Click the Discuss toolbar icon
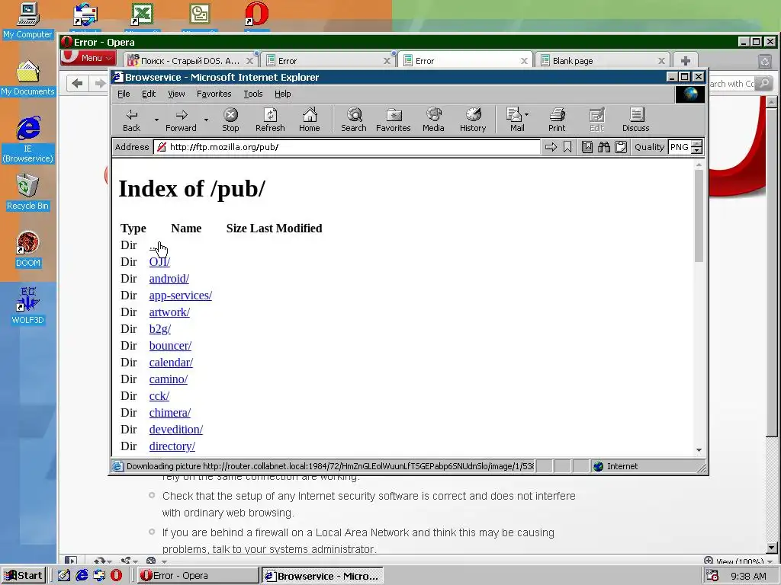 [636, 120]
